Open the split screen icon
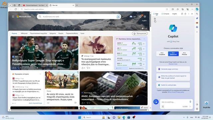Viewport: 213px width, 120px height. coord(173,9)
